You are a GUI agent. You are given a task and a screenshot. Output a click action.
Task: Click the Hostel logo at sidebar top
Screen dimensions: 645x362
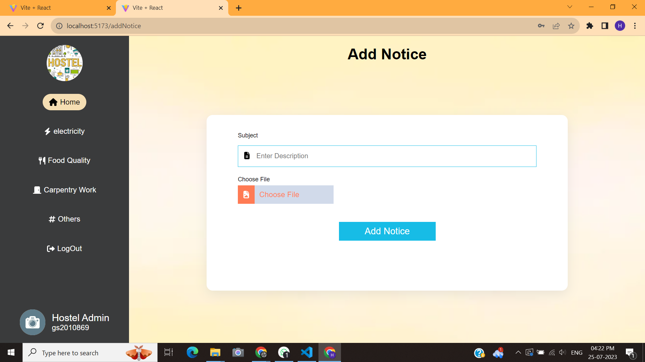[64, 63]
